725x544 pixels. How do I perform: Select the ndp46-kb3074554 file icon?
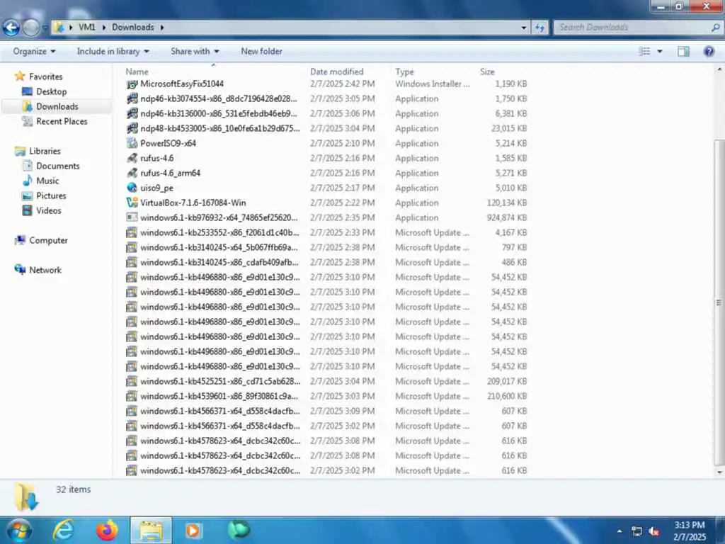coord(132,98)
